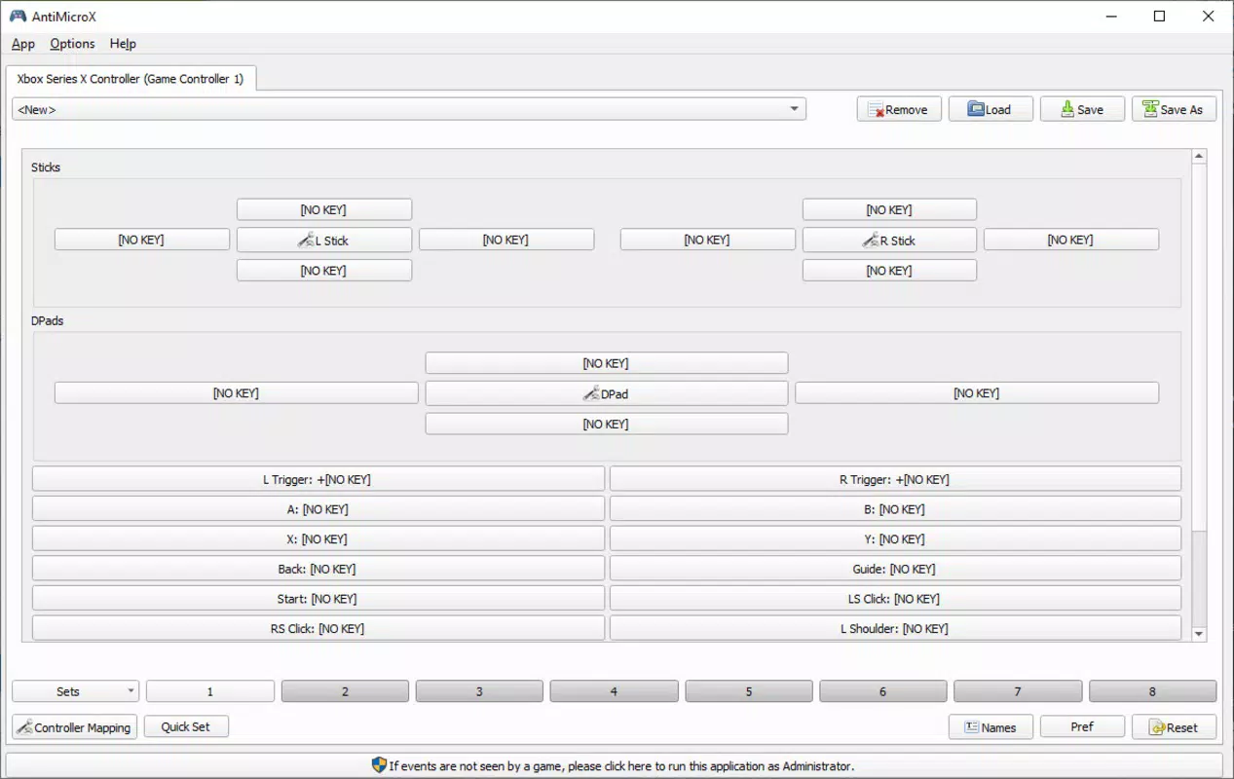Click the run as Administrator message
This screenshot has width=1234, height=779.
tap(614, 765)
